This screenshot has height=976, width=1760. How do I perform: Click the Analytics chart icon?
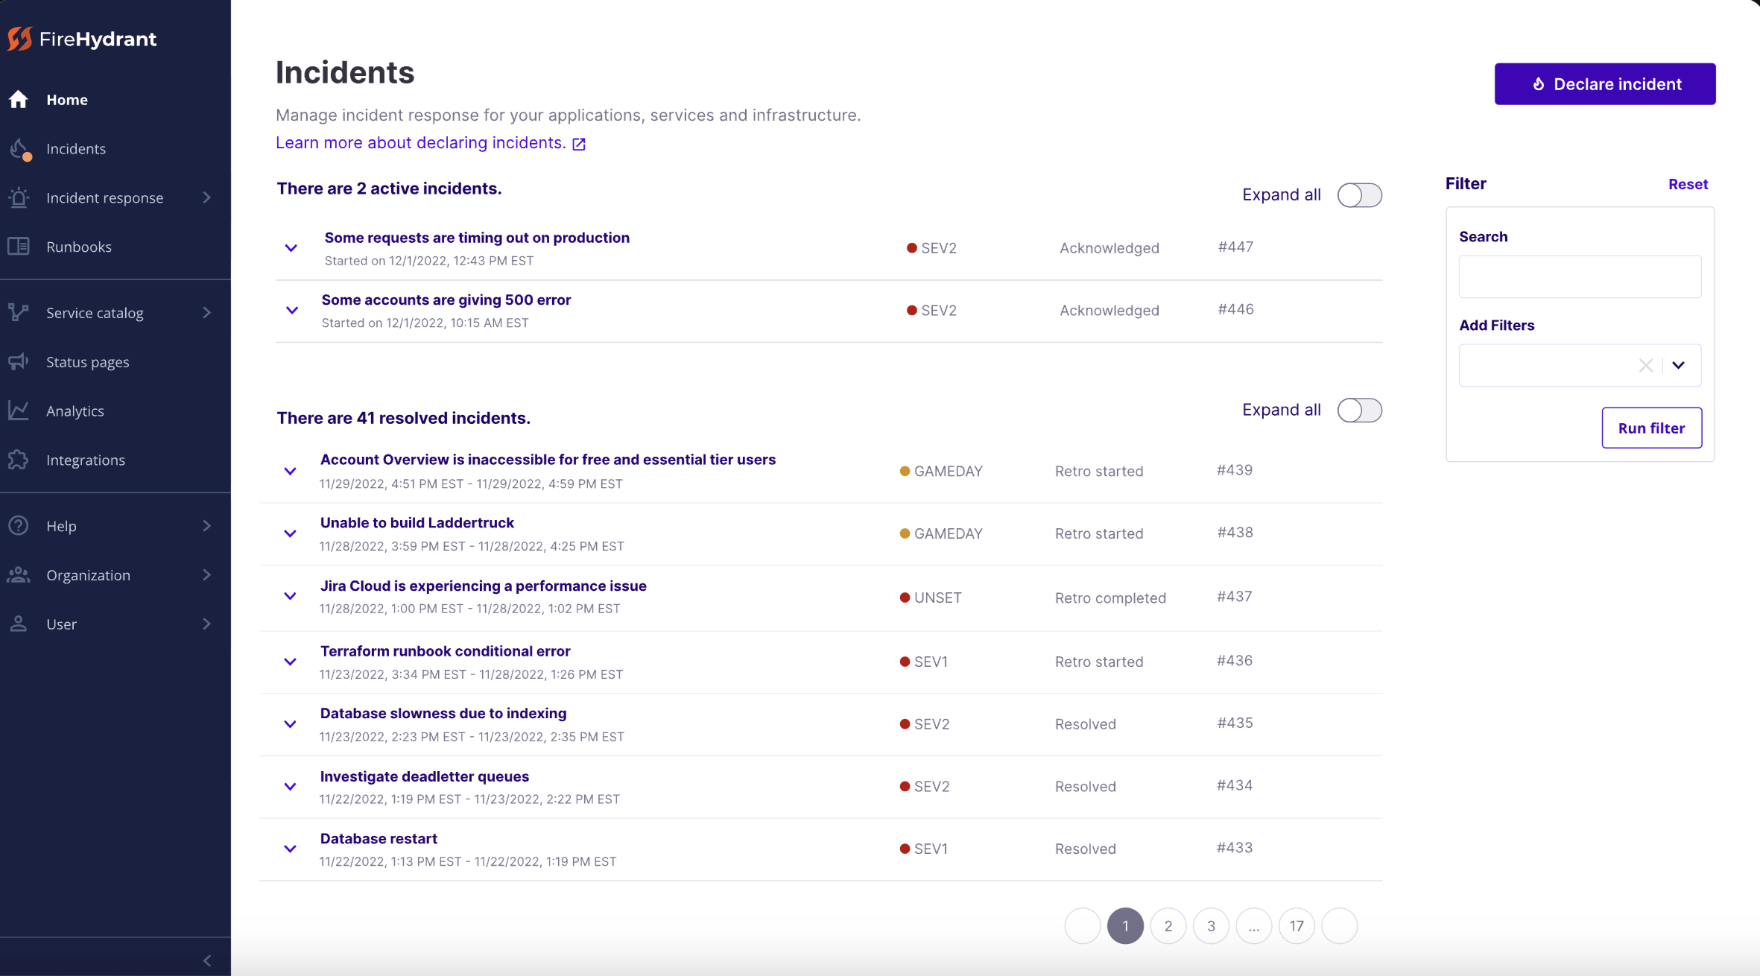click(19, 411)
